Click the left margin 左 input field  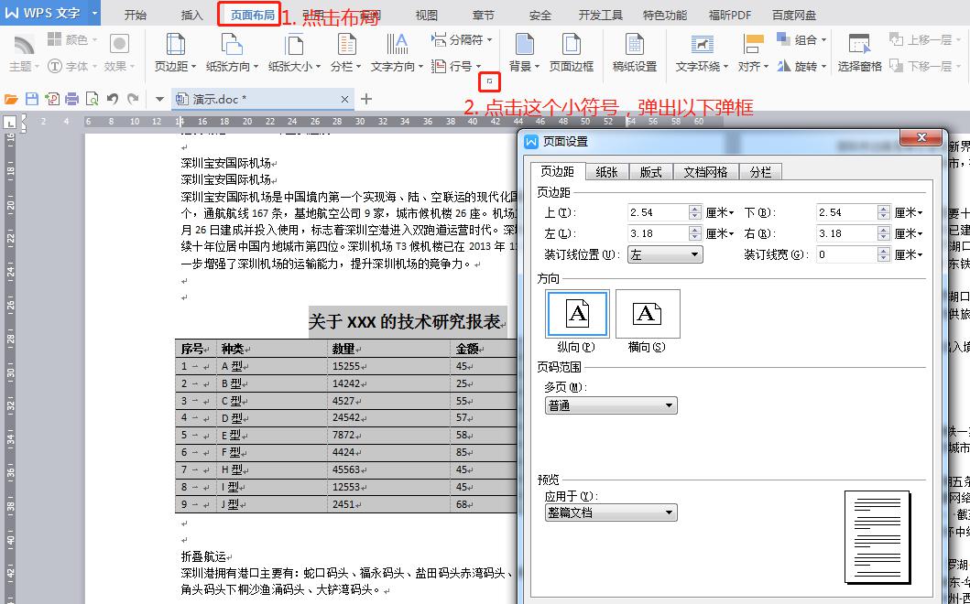point(659,233)
